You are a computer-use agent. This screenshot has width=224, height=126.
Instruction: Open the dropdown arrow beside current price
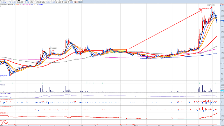(x=6, y=2)
